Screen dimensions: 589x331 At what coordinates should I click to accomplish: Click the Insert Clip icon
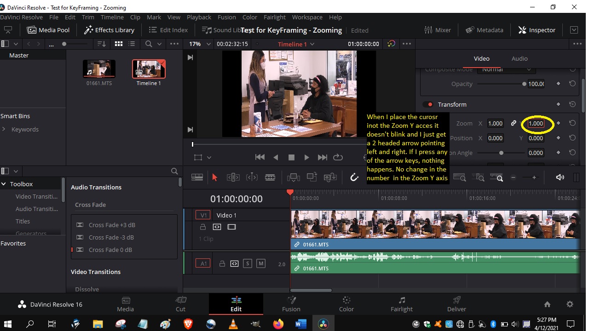[x=293, y=177]
